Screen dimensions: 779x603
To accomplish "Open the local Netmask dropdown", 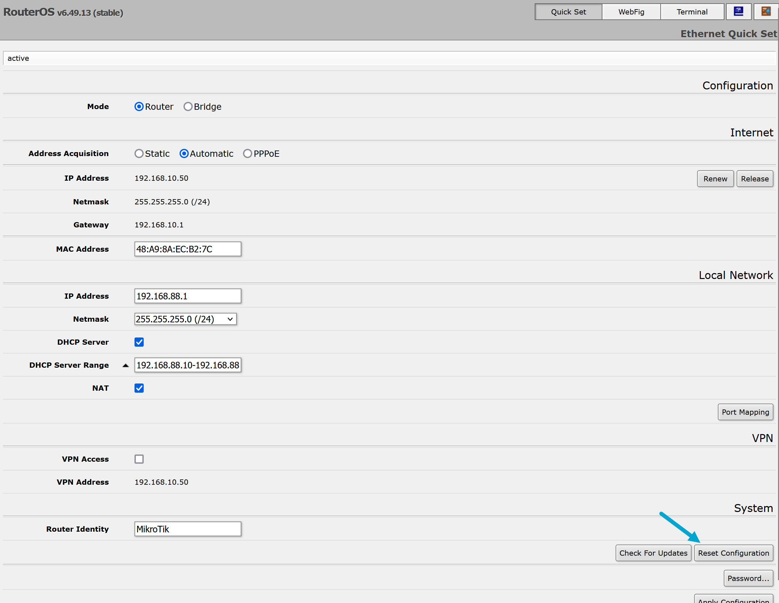I will [x=230, y=319].
